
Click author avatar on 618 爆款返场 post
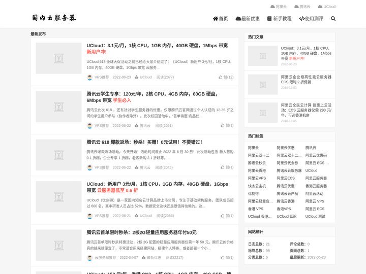pos(89,167)
